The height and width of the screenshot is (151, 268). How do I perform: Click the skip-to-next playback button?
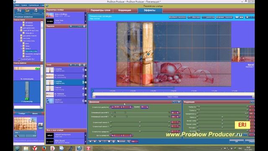tap(95, 141)
